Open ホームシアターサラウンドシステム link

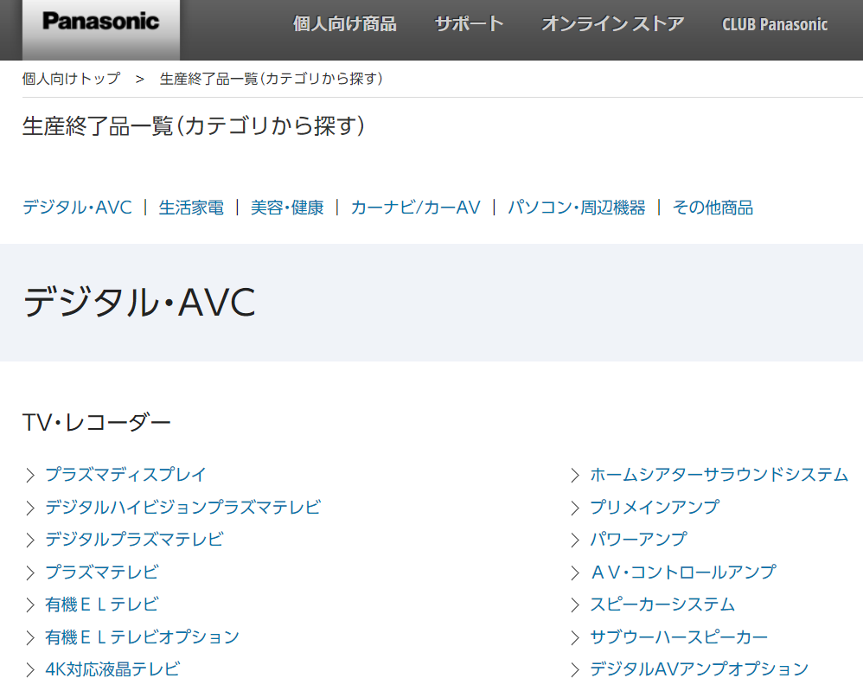click(719, 475)
